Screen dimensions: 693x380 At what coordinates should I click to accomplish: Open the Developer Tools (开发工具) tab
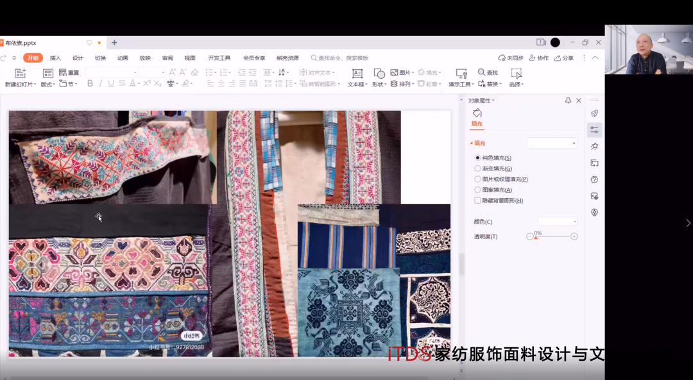click(x=219, y=58)
